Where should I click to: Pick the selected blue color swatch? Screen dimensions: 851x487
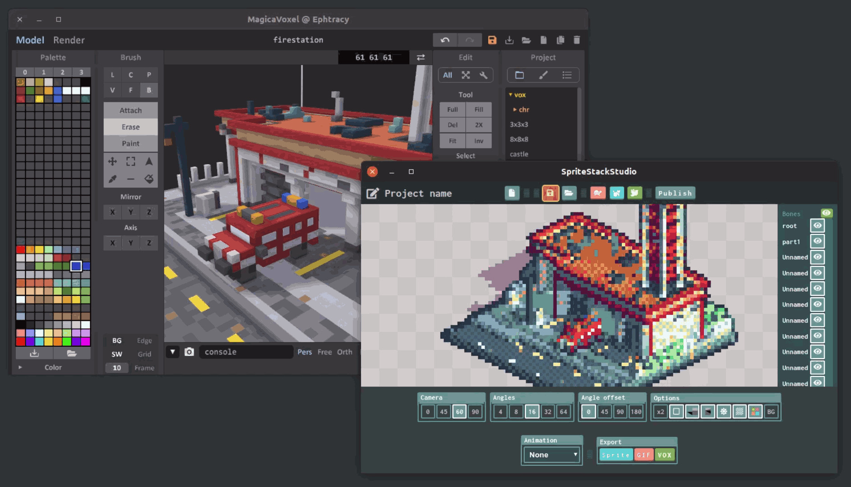click(x=76, y=266)
